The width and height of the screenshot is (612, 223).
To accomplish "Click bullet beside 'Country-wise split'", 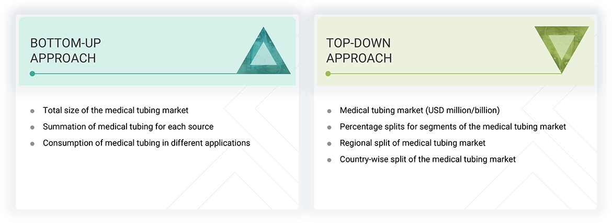I will coord(329,160).
